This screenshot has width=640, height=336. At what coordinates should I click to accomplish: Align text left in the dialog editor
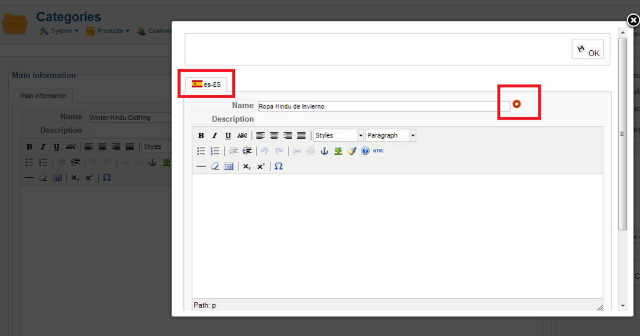(x=260, y=136)
